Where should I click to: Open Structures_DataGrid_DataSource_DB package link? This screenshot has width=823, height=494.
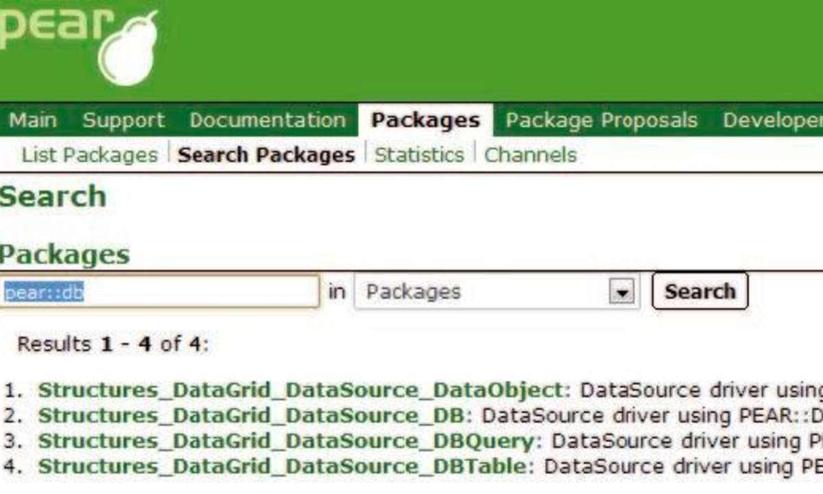click(x=251, y=416)
